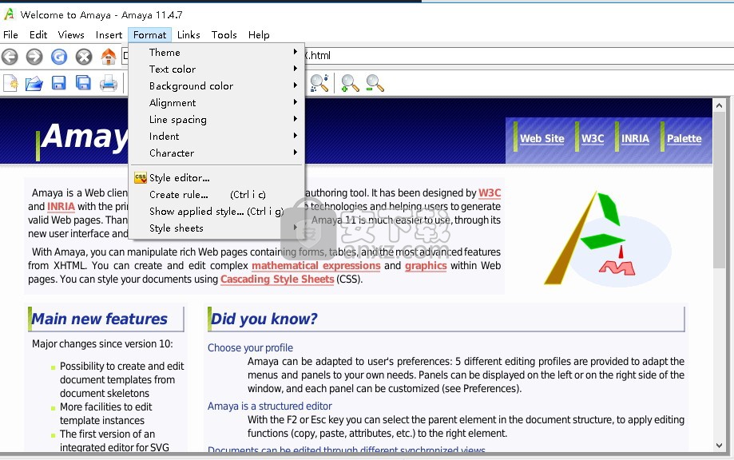Go to the home page icon
Viewport: 734px width, 460px height.
pos(109,57)
